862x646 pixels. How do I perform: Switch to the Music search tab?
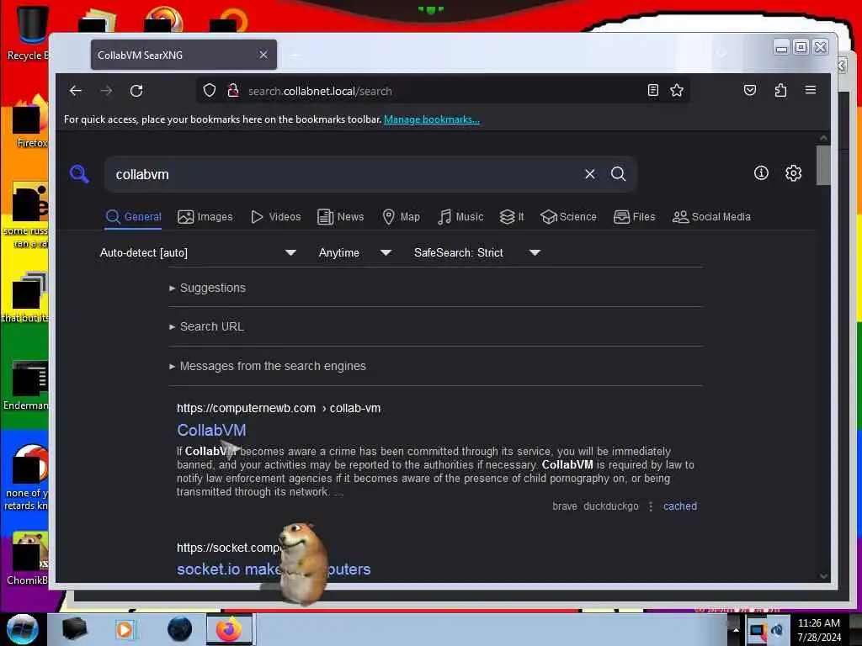click(x=460, y=217)
